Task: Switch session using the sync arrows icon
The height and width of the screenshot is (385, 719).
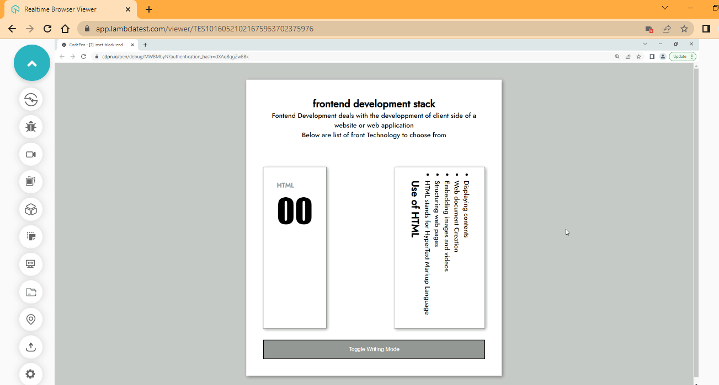Action: pos(31,99)
